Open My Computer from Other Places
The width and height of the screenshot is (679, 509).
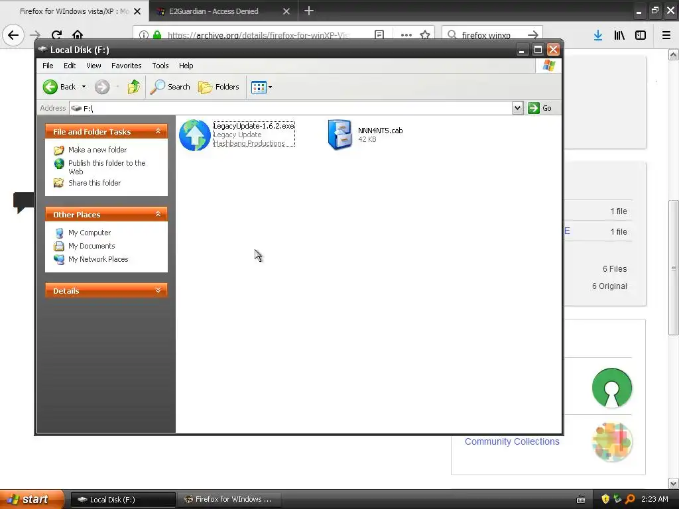90,233
